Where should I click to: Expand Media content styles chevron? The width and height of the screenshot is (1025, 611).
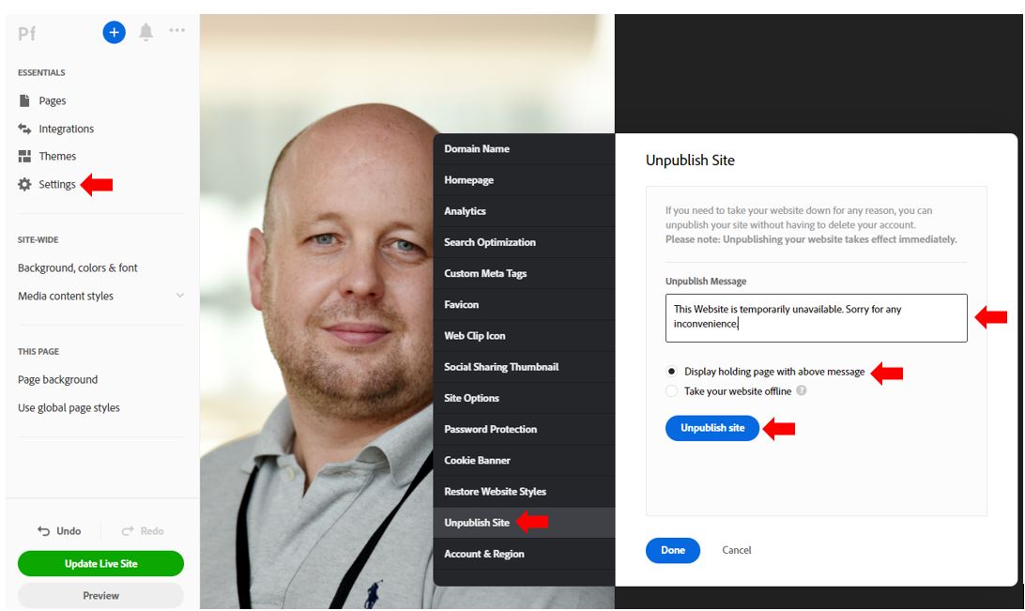click(180, 296)
